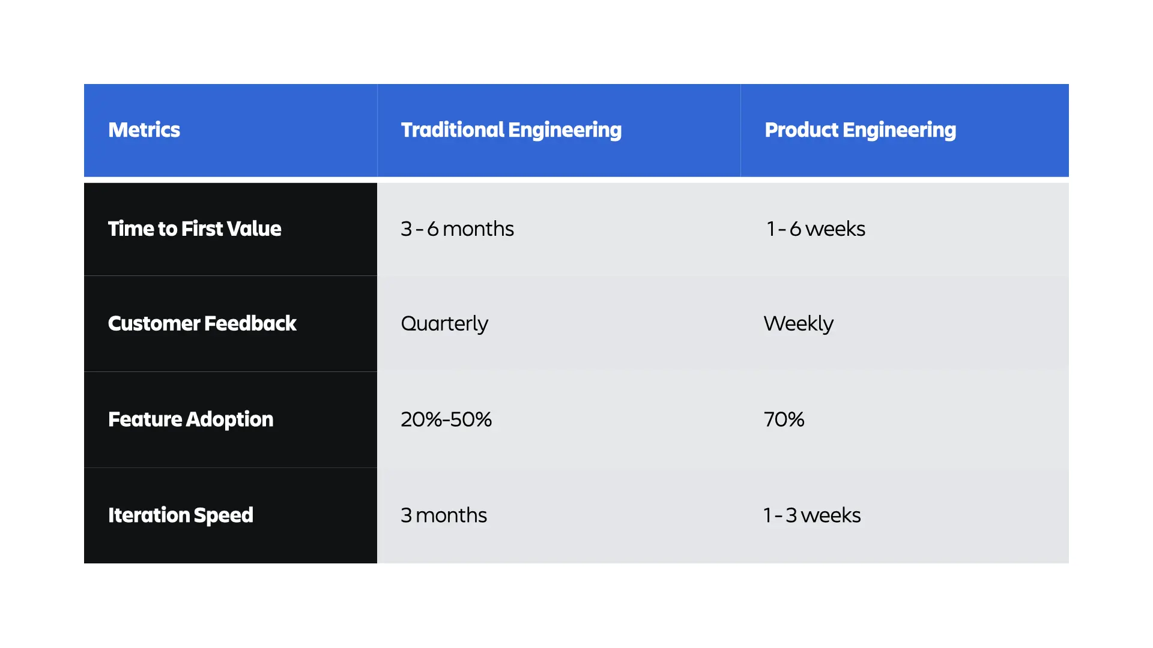Viewport: 1153px width, 648px height.
Task: Click the Feature Adoption row label
Action: tap(231, 420)
